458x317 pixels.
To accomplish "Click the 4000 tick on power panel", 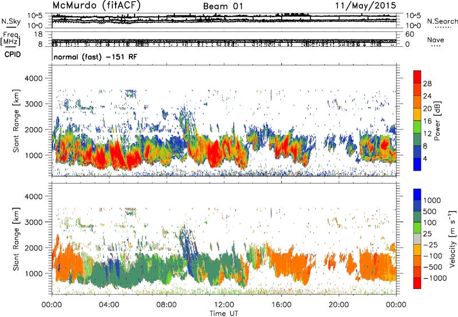I will click(x=34, y=78).
